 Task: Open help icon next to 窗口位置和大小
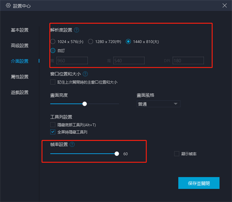85,74
